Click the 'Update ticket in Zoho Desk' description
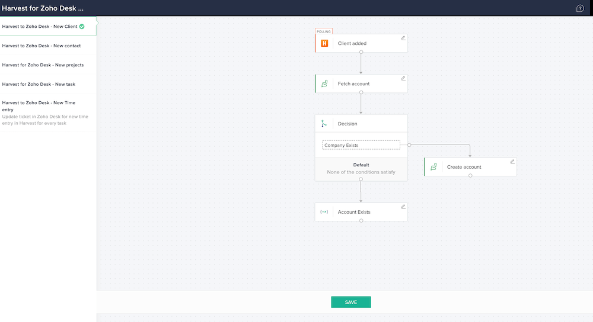 point(45,120)
